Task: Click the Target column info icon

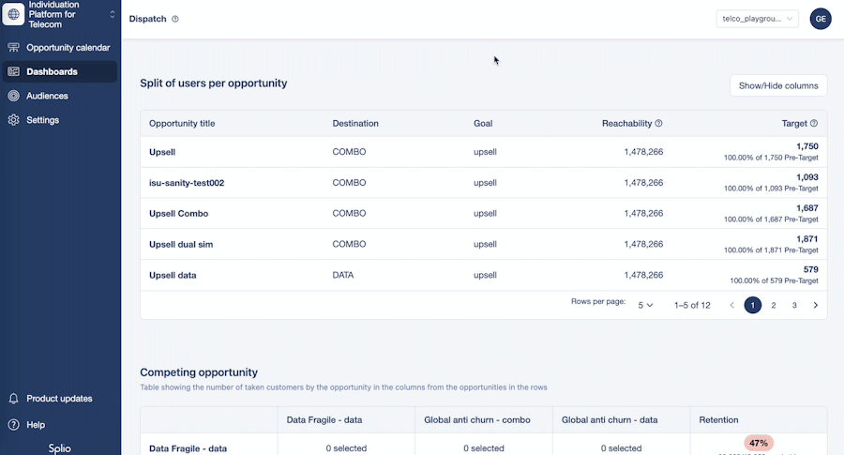Action: pos(814,123)
